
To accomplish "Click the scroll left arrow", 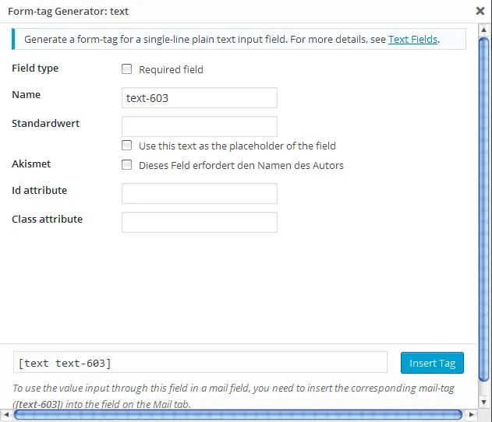I will click(6, 414).
